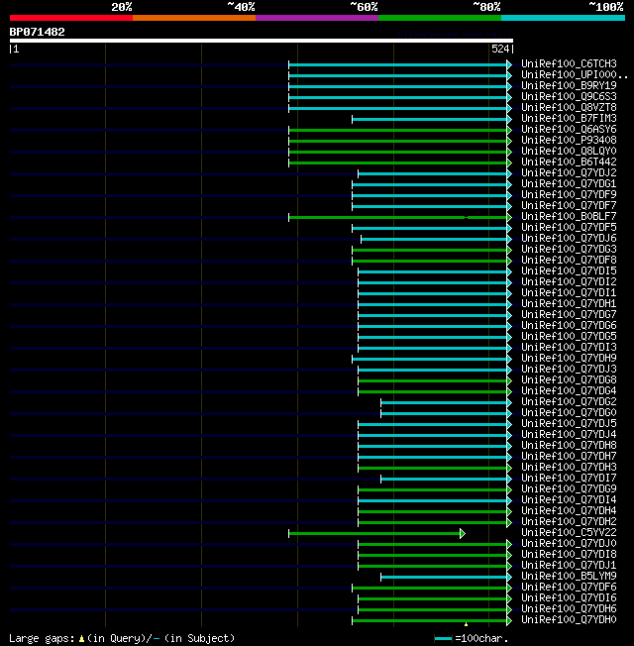Click the cyan alignment bar for UniRef100_B5LYM9

(444, 578)
